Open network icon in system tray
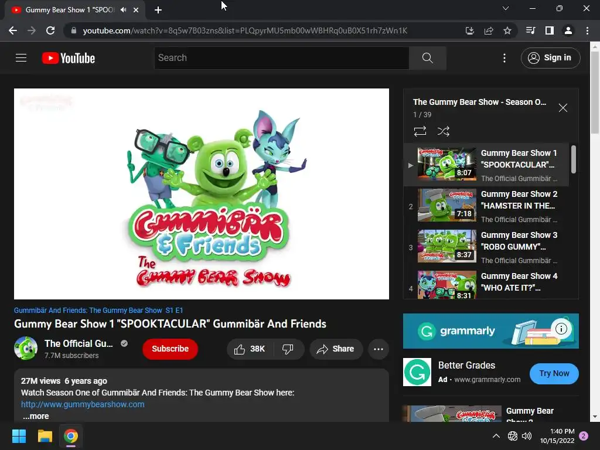Viewport: 600px width, 450px height. pos(512,436)
